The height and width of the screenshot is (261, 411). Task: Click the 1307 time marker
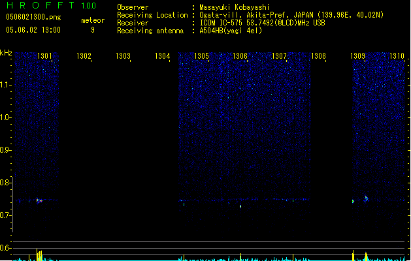click(x=279, y=56)
